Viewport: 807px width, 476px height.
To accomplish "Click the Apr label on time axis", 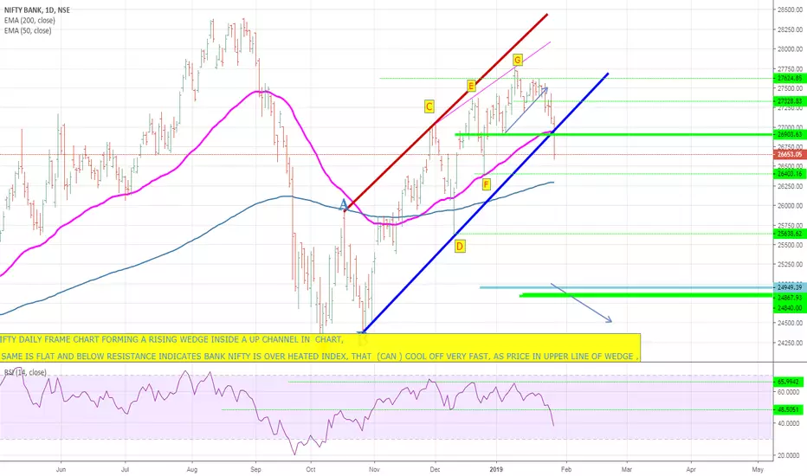I will tap(691, 469).
